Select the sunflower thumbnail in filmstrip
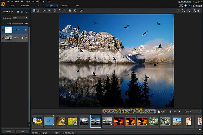203x135 pixels. 37,121
